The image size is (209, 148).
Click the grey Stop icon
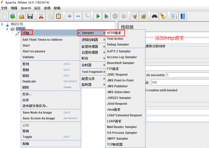[x=115, y=16]
